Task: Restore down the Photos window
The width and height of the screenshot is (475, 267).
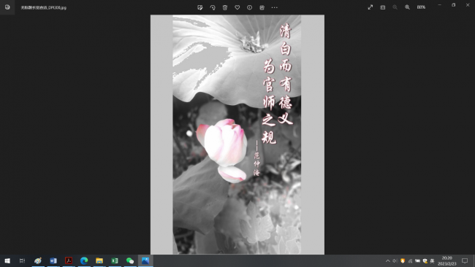Action: [x=454, y=5]
